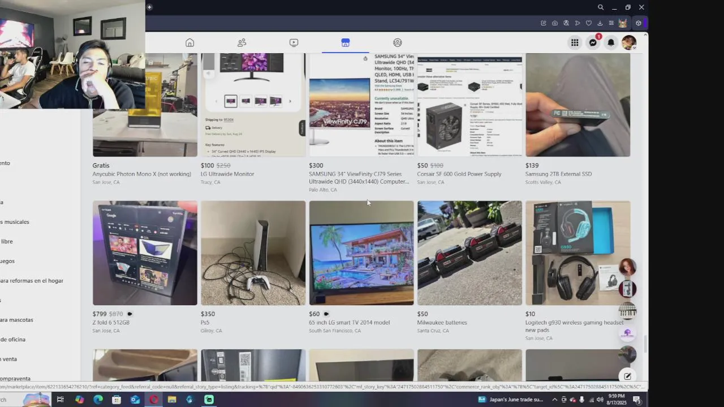Add page to bookmarks with heart icon
Viewport: 724px width, 407px height.
coord(589,23)
